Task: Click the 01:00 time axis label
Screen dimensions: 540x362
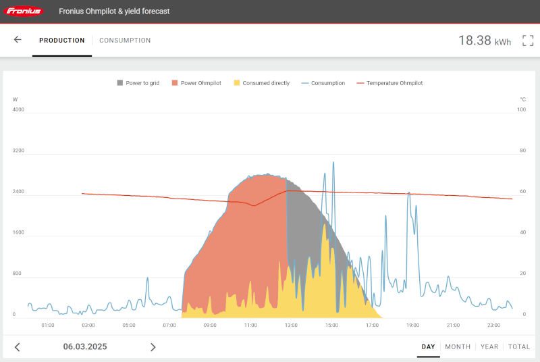Action: pyautogui.click(x=48, y=325)
